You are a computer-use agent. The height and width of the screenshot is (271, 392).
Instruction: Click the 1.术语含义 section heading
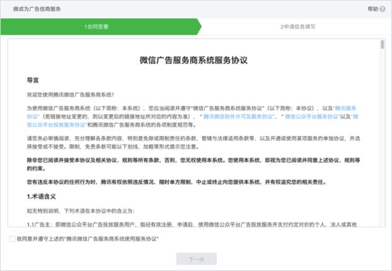click(x=41, y=197)
